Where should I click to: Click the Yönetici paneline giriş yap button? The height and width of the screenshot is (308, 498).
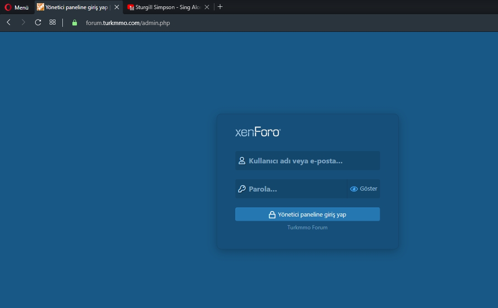click(307, 214)
